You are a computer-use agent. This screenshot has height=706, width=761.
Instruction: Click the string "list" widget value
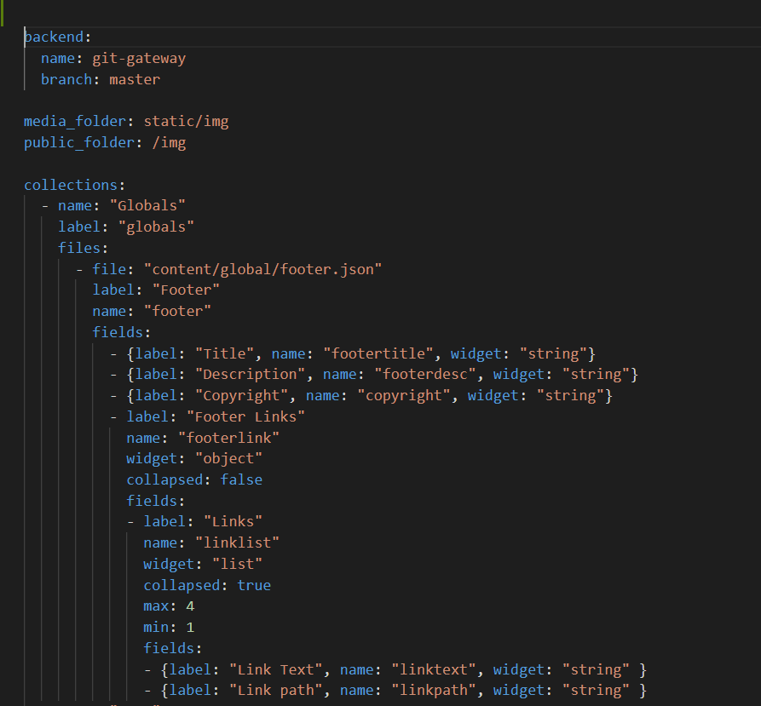(x=237, y=564)
